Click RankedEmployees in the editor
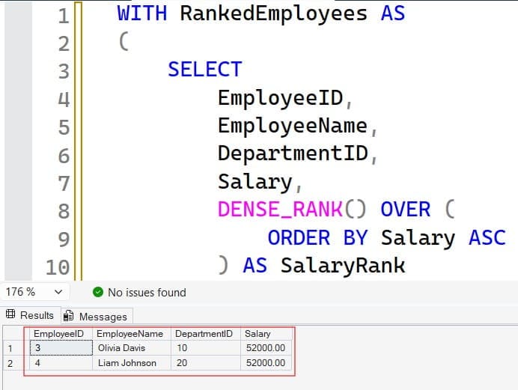This screenshot has height=390, width=518. click(273, 14)
